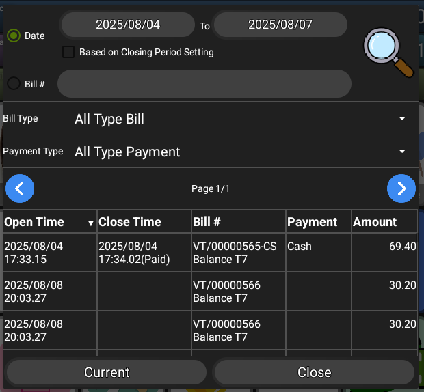Viewport: 424px width, 392px height.
Task: Go to next page with right arrow
Action: 401,188
